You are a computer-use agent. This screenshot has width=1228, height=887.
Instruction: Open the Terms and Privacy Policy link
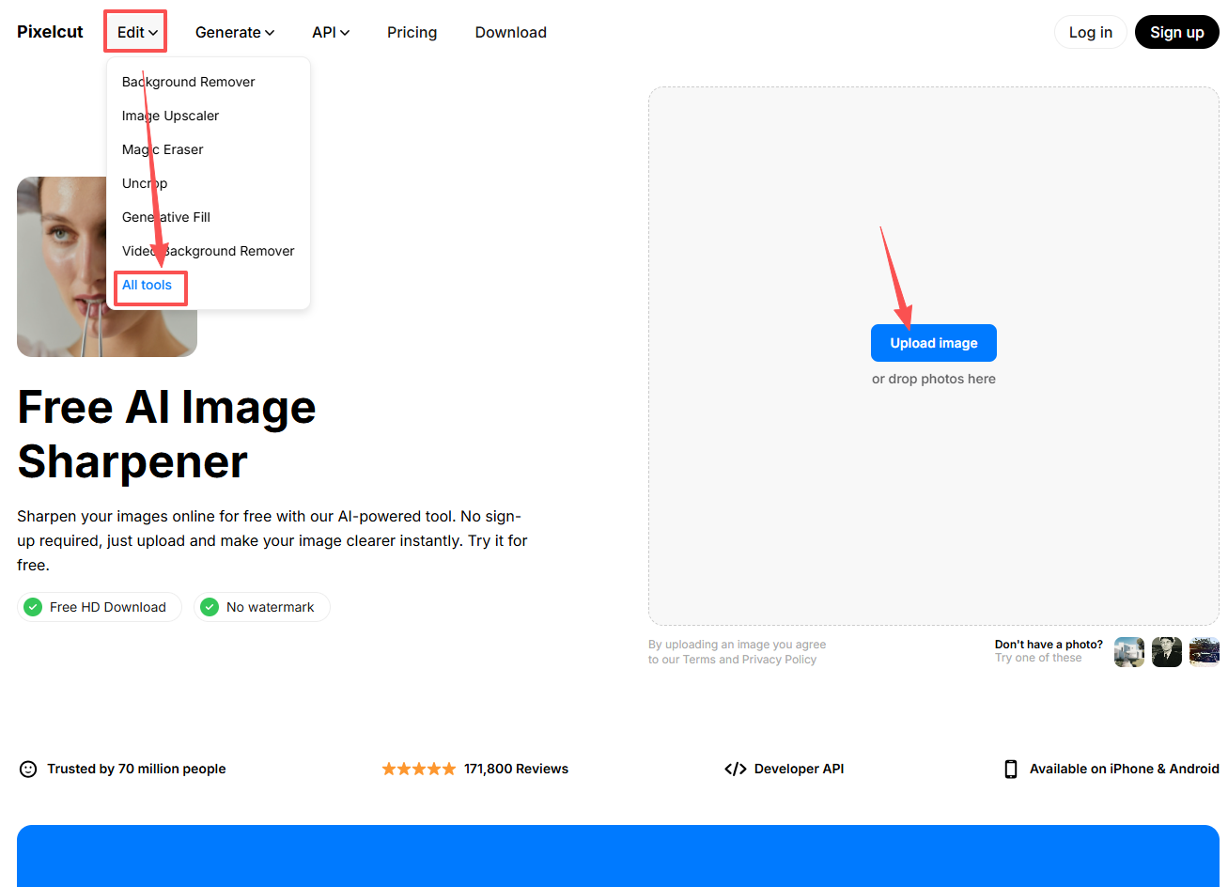[x=750, y=660]
